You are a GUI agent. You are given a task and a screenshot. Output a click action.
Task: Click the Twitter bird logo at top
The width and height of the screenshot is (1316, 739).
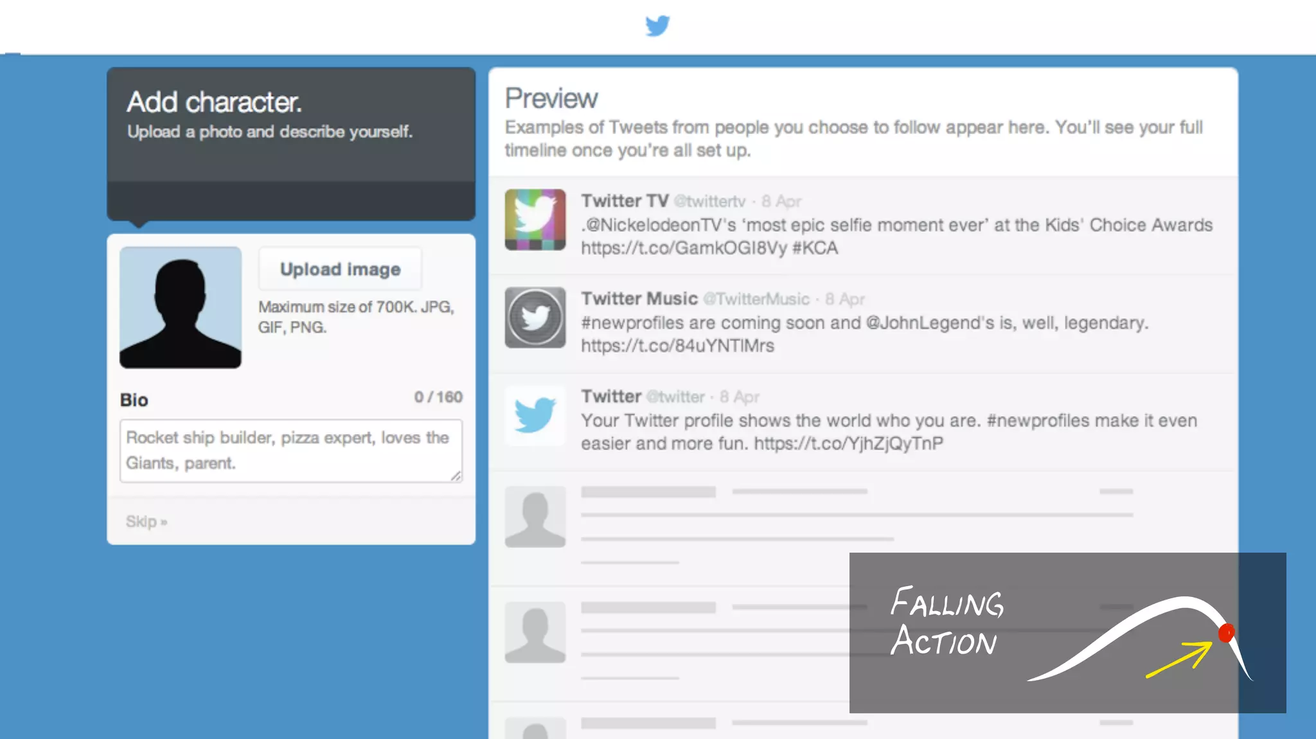click(x=657, y=26)
